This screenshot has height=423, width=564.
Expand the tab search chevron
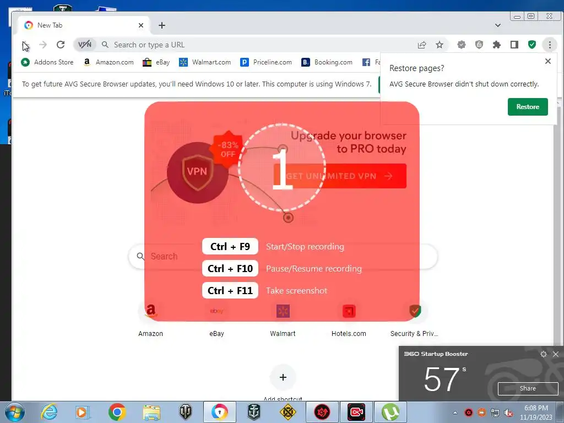click(x=498, y=25)
